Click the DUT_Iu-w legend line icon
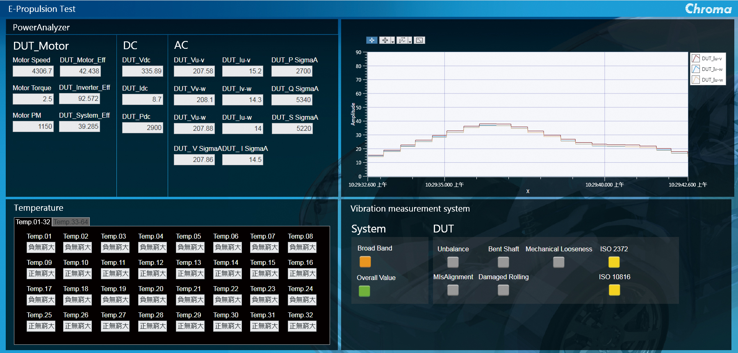This screenshot has height=353, width=738. pos(696,80)
